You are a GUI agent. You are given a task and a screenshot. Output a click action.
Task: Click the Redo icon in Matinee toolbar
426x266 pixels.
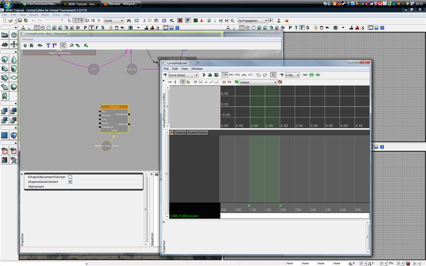(x=265, y=75)
